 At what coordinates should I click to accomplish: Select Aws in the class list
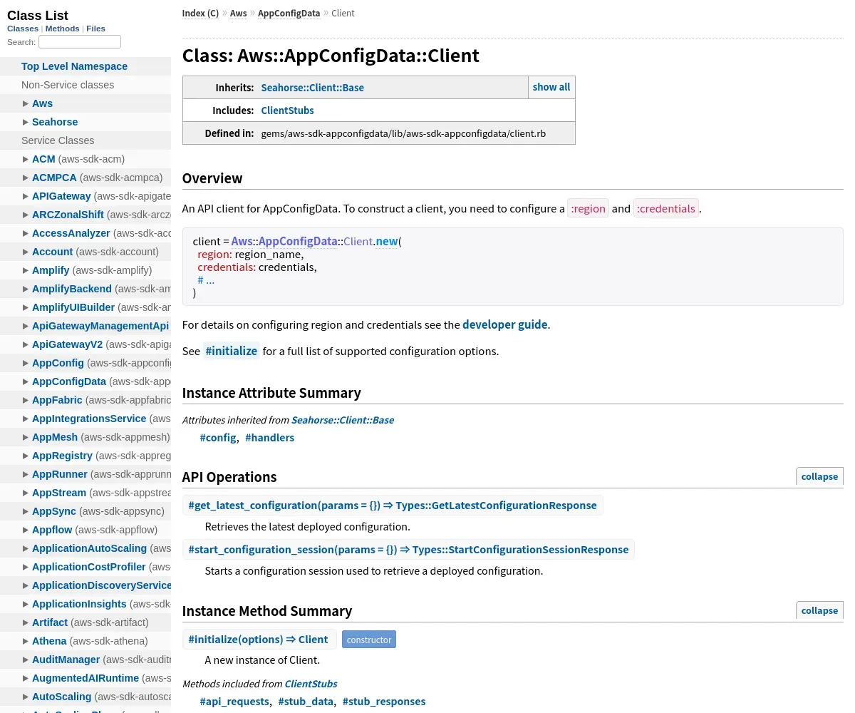click(42, 103)
